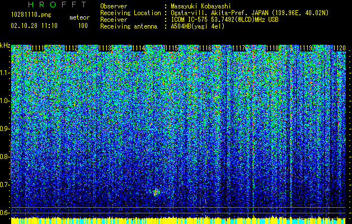Screen dimensions: 352x224
Task: Click the 0.9 kHz axis tick
Action: point(4,129)
